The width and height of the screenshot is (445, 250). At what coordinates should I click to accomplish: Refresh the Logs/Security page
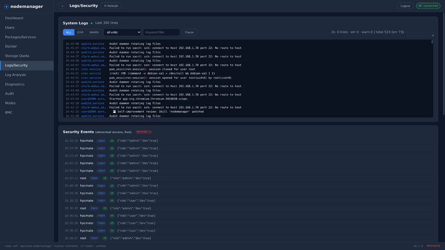pos(111,6)
